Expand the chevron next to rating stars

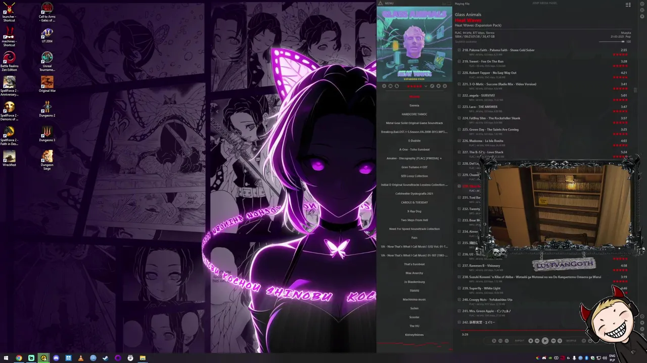click(426, 86)
